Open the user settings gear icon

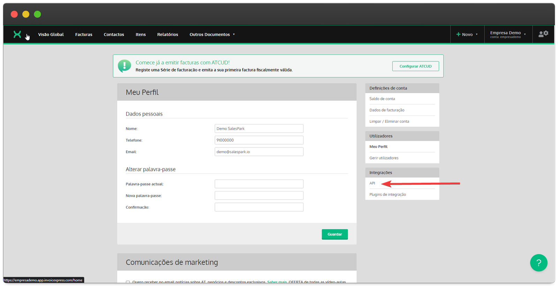543,34
